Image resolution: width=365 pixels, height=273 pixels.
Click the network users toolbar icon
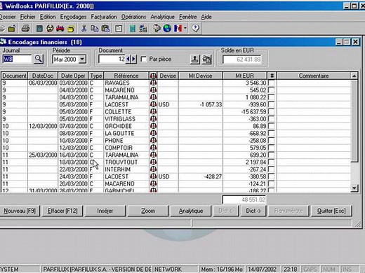[143, 29]
